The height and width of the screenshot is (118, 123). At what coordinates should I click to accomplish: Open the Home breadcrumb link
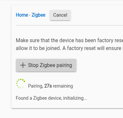[x=22, y=15]
